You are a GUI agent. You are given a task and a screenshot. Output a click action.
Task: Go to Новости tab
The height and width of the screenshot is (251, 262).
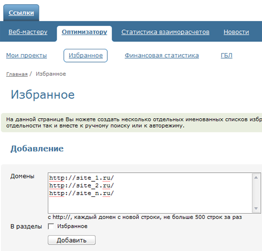pos(236,32)
